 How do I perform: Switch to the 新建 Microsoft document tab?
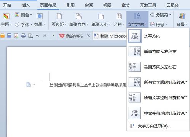click(110, 36)
